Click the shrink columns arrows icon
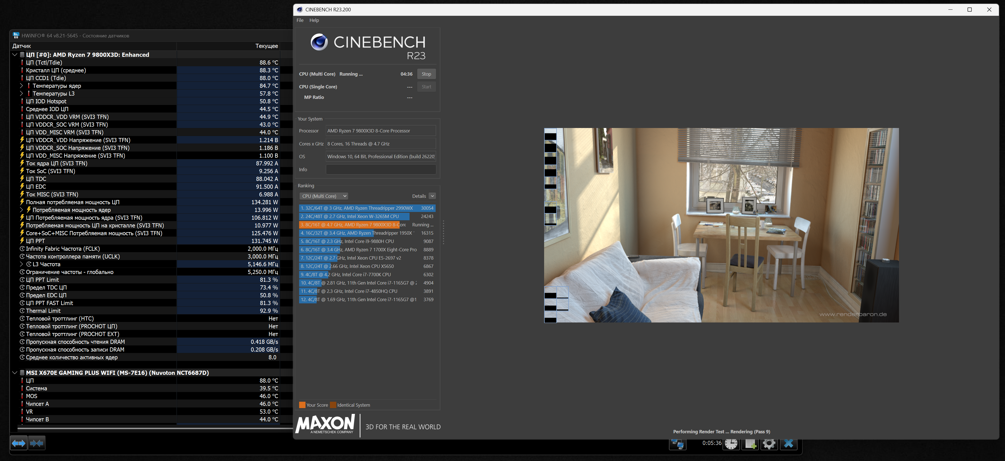Viewport: 1005px width, 461px height. point(37,443)
